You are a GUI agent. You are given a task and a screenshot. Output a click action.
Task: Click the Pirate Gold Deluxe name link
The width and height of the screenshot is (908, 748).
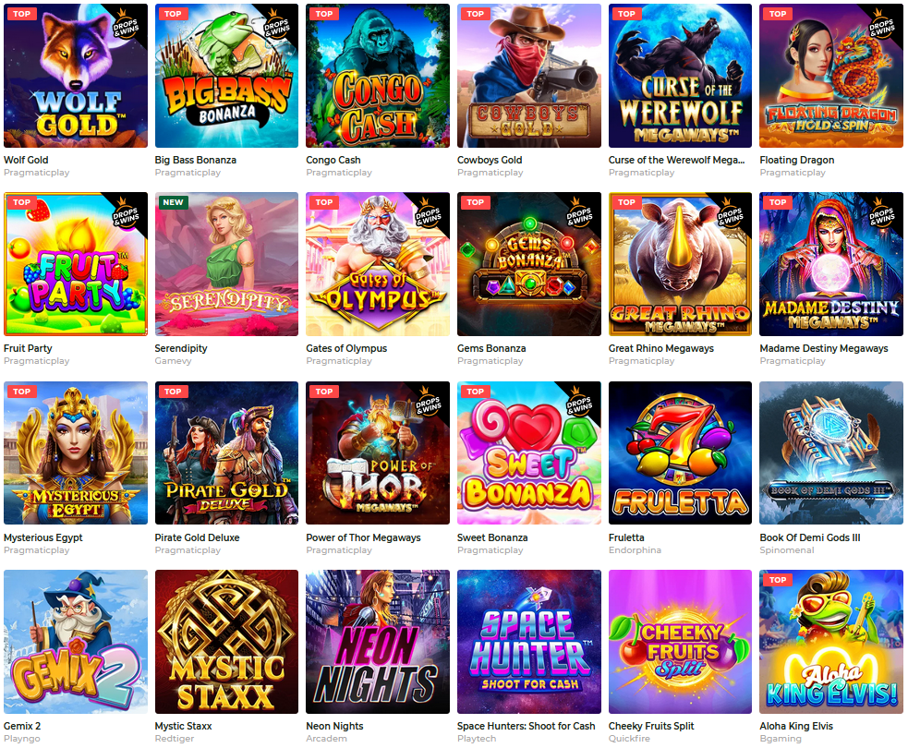pyautogui.click(x=197, y=537)
